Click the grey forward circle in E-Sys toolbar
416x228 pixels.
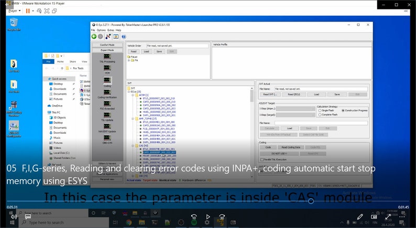[x=100, y=37]
